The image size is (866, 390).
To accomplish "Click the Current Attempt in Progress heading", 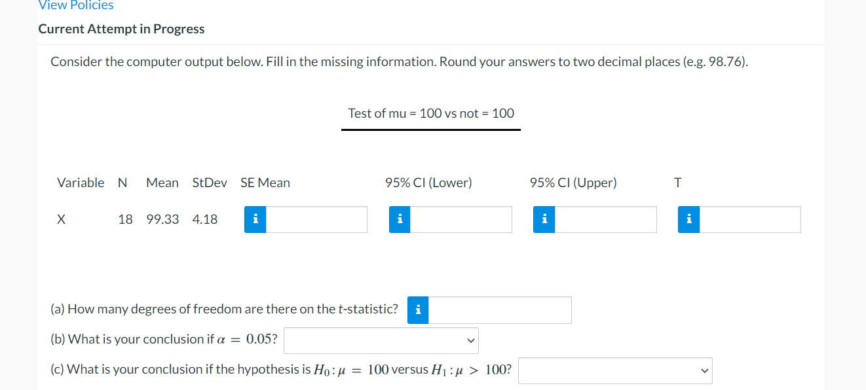I will pyautogui.click(x=121, y=29).
